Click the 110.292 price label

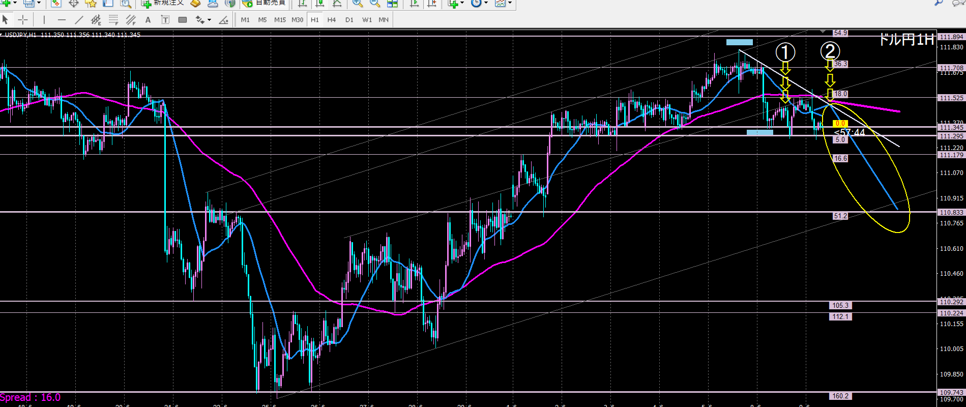pyautogui.click(x=951, y=302)
